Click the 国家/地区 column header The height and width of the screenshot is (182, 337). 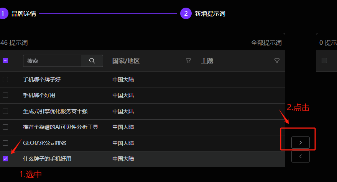coord(126,61)
